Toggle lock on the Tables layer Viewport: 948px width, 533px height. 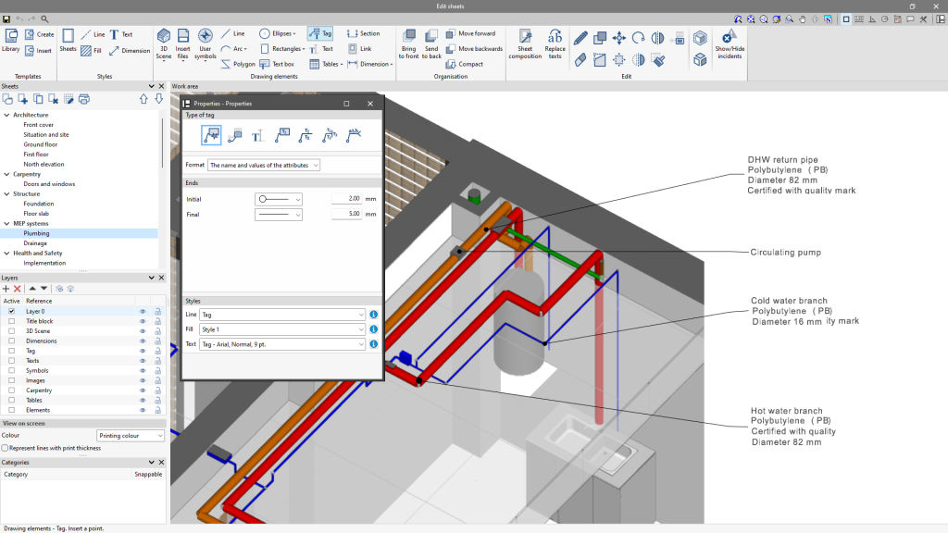click(x=157, y=400)
